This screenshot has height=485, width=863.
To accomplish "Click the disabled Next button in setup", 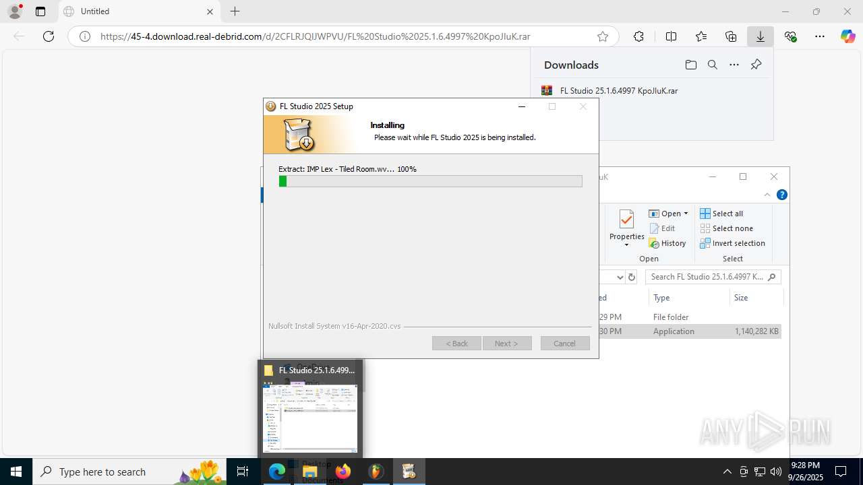I will [507, 344].
